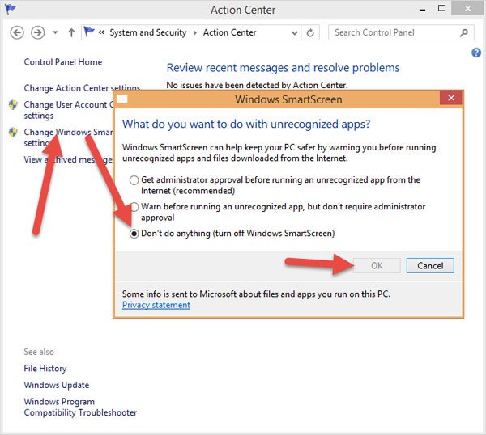Confirm with the OK button
The image size is (486, 435).
377,266
